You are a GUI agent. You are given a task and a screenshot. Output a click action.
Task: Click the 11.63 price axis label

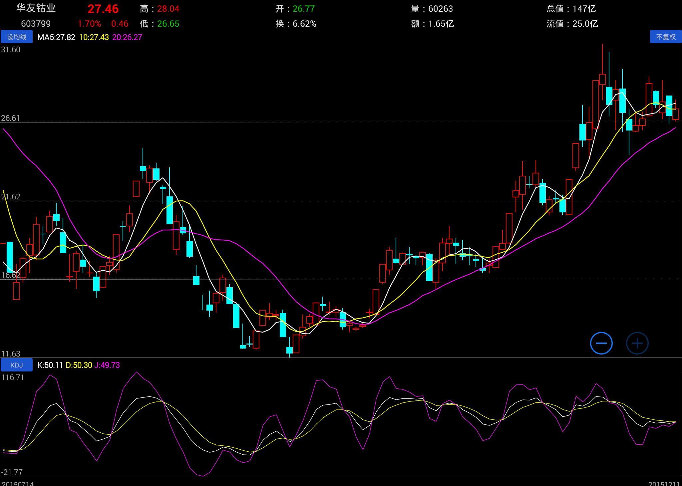coord(11,354)
